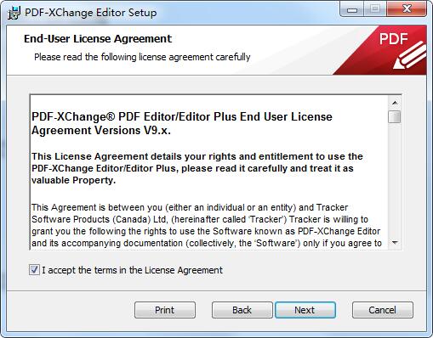Viewport: 433px width, 338px height.
Task: Click the greyed-out maximize button
Action: click(375, 9)
